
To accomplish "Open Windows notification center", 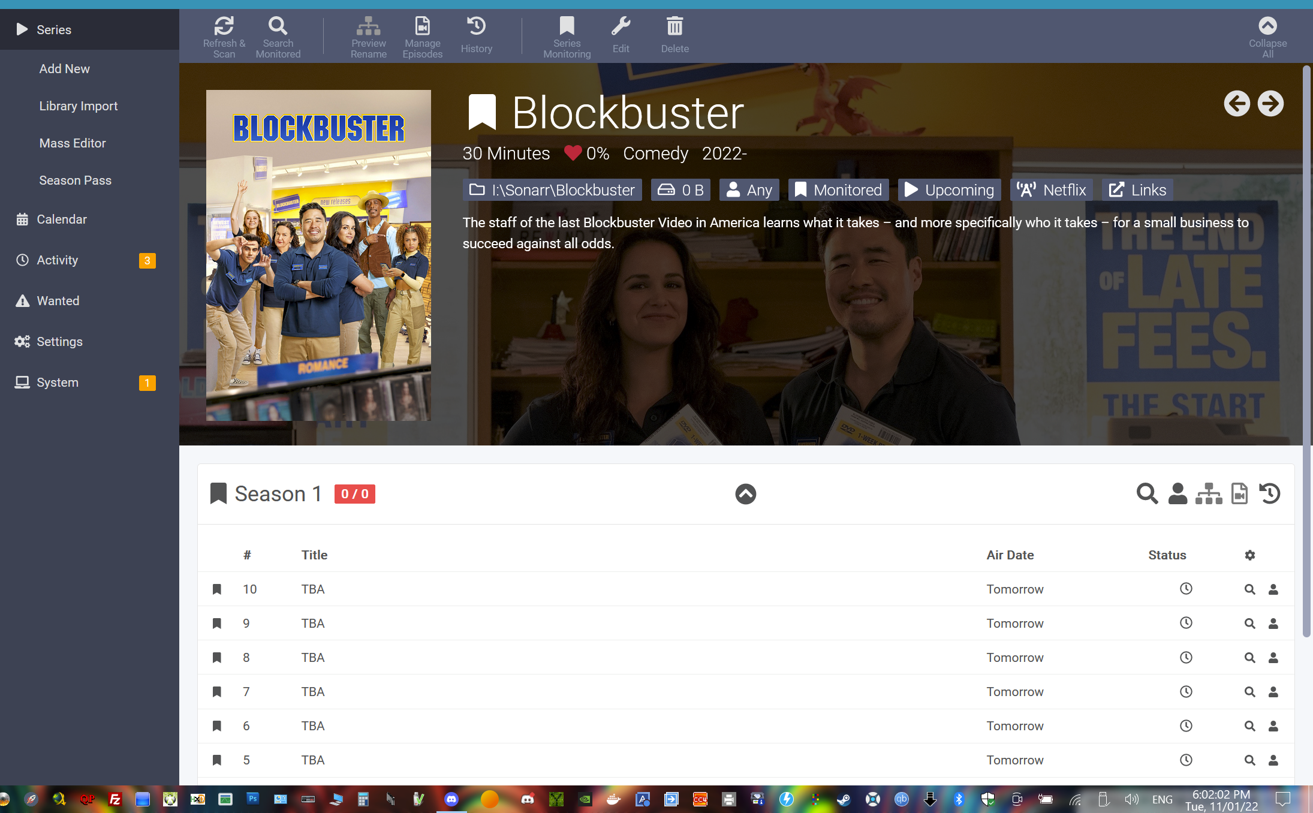I will [1283, 799].
